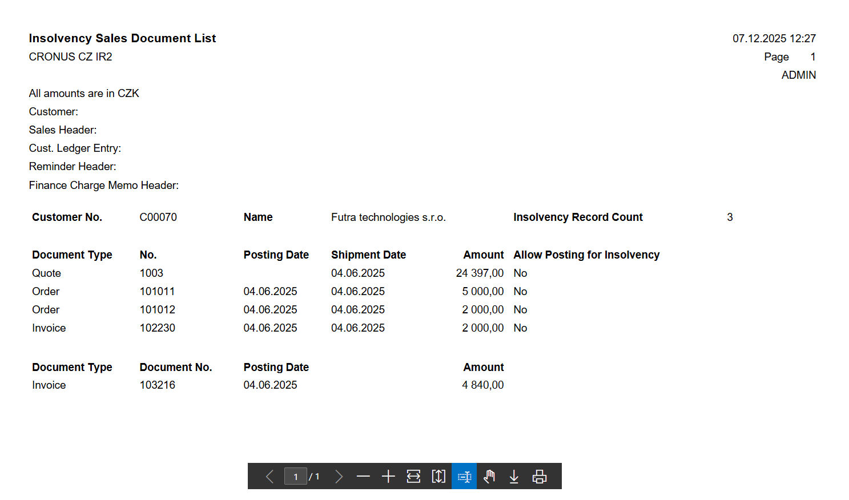849x500 pixels.
Task: Click invoice document 103216
Action: coord(158,385)
